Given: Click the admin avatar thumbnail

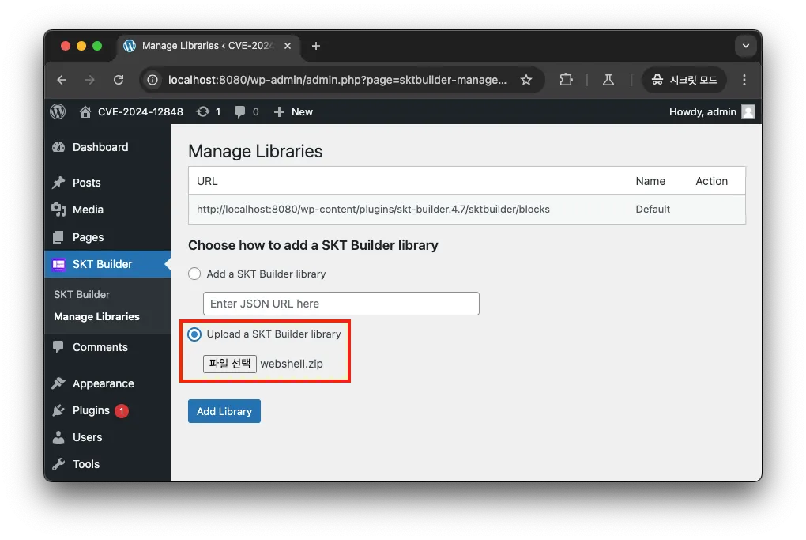Looking at the screenshot, I should point(748,111).
